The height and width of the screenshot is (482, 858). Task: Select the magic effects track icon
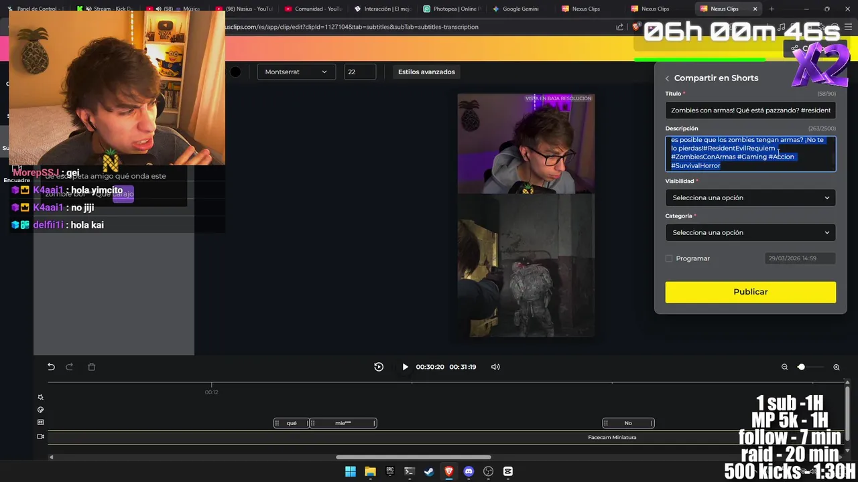(x=41, y=397)
